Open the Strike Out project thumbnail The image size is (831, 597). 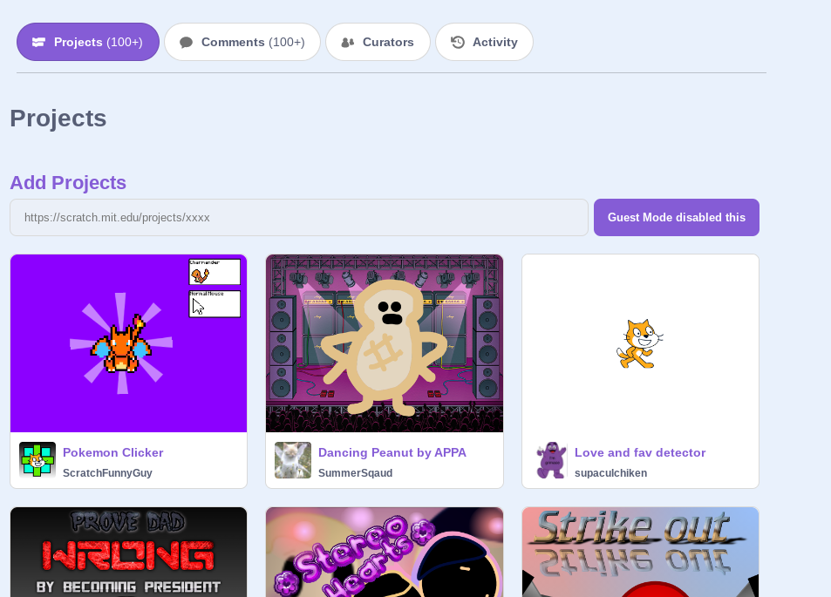point(640,552)
